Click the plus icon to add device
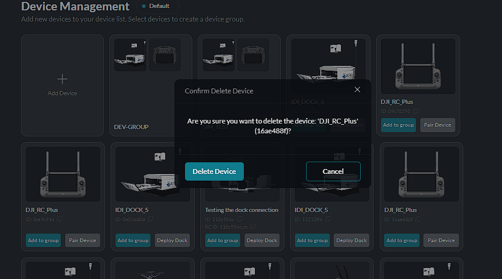Screen dimensions: 502x279 [x=63, y=79]
